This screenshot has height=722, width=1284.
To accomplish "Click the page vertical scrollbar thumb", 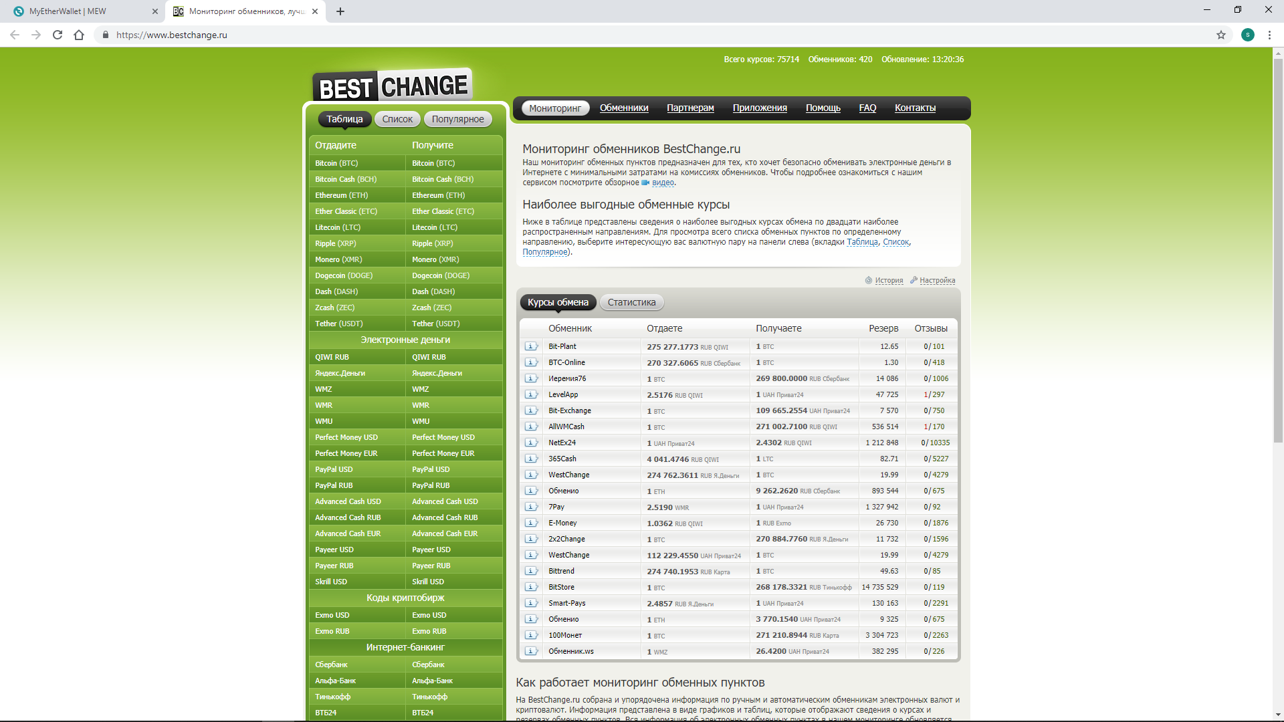I will (1278, 250).
